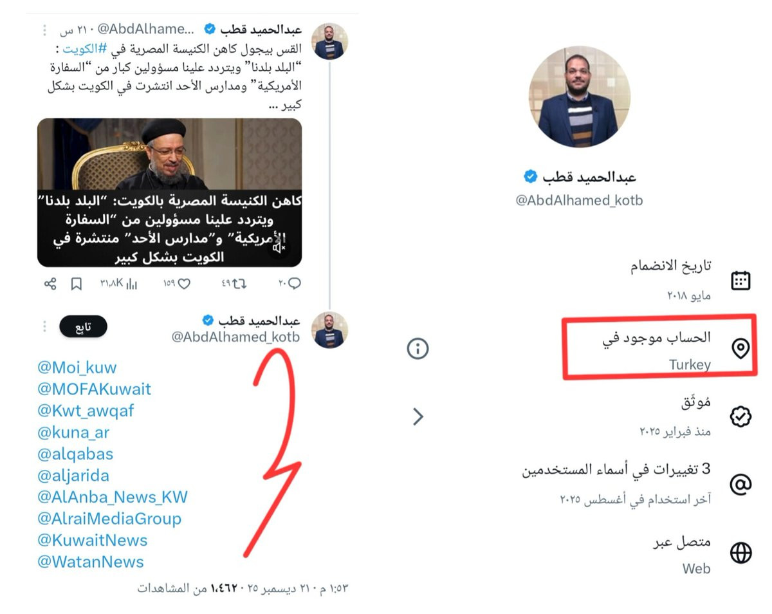
Task: Open the @AlraiMediaGroup mention link
Action: click(x=109, y=519)
